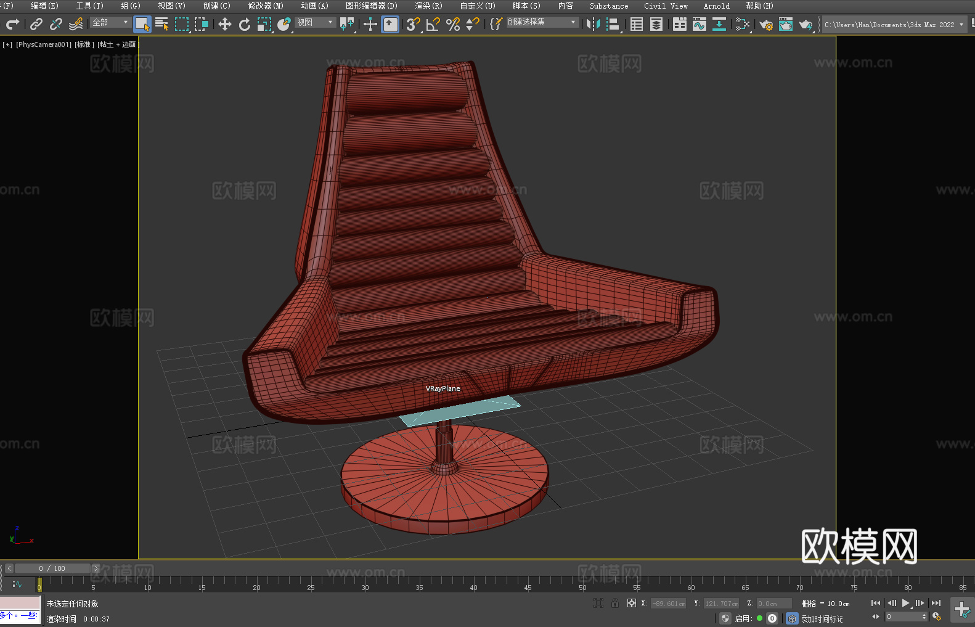975x627 pixels.
Task: Click Bind to Space Warp icon
Action: [x=76, y=24]
